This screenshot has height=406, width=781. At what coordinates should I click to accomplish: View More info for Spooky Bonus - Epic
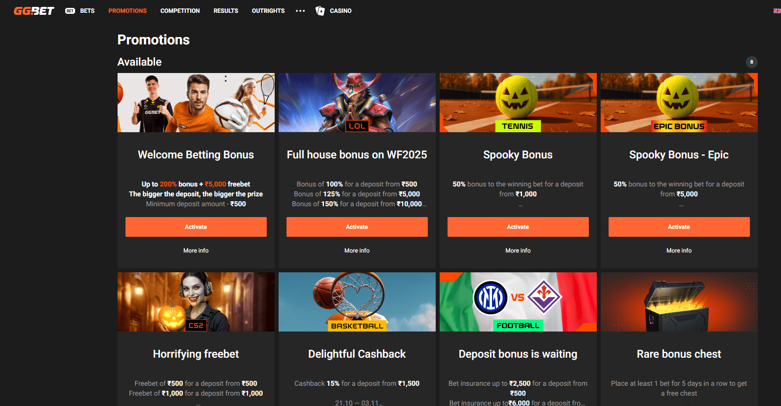click(679, 251)
